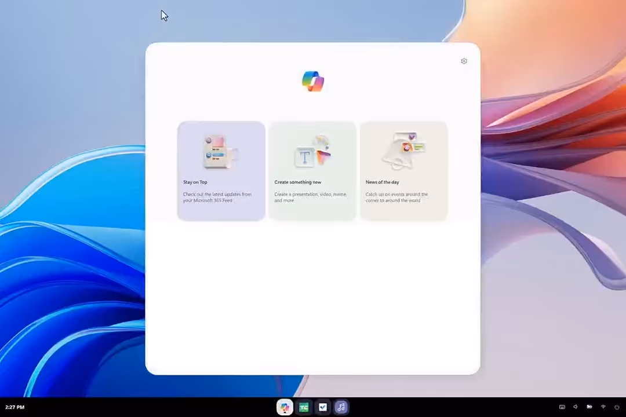Open the checkmark To Do app in taskbar
The width and height of the screenshot is (626, 417).
(323, 407)
